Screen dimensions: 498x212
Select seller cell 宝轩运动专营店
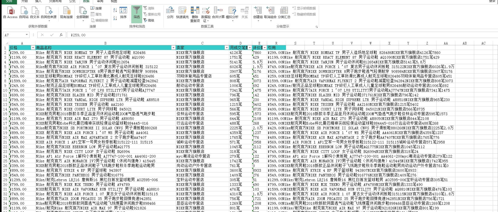click(202, 180)
